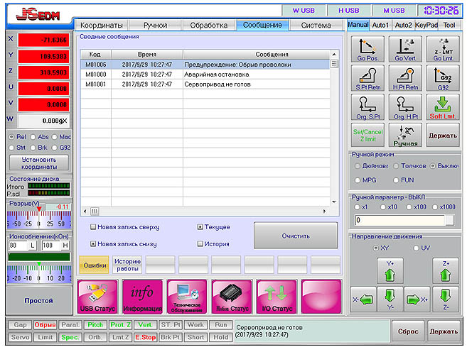Click the bottom-bar Держать button

point(444,331)
